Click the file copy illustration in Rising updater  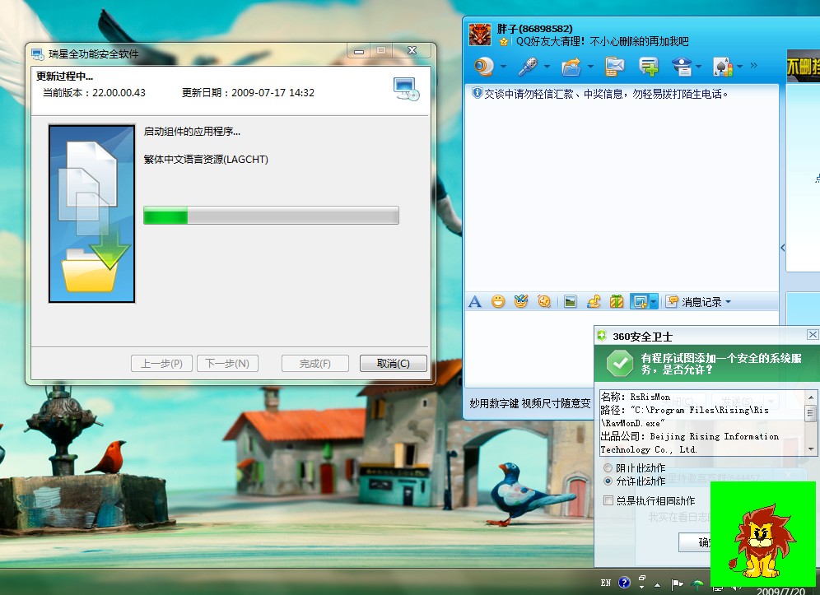[92, 213]
